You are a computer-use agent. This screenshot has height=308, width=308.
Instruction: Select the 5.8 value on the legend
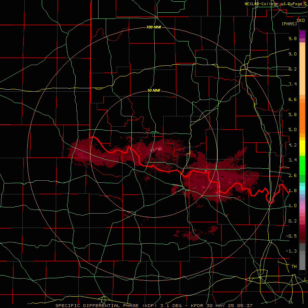(293, 115)
